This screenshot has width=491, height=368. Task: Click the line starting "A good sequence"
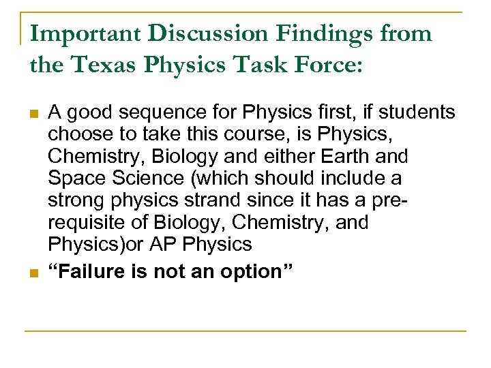click(252, 112)
